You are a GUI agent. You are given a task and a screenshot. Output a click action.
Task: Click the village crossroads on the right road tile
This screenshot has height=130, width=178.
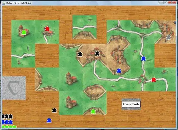tap(142, 80)
